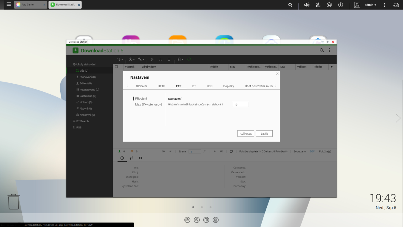
Task: Open the top bar more options menu
Action: [x=385, y=5]
